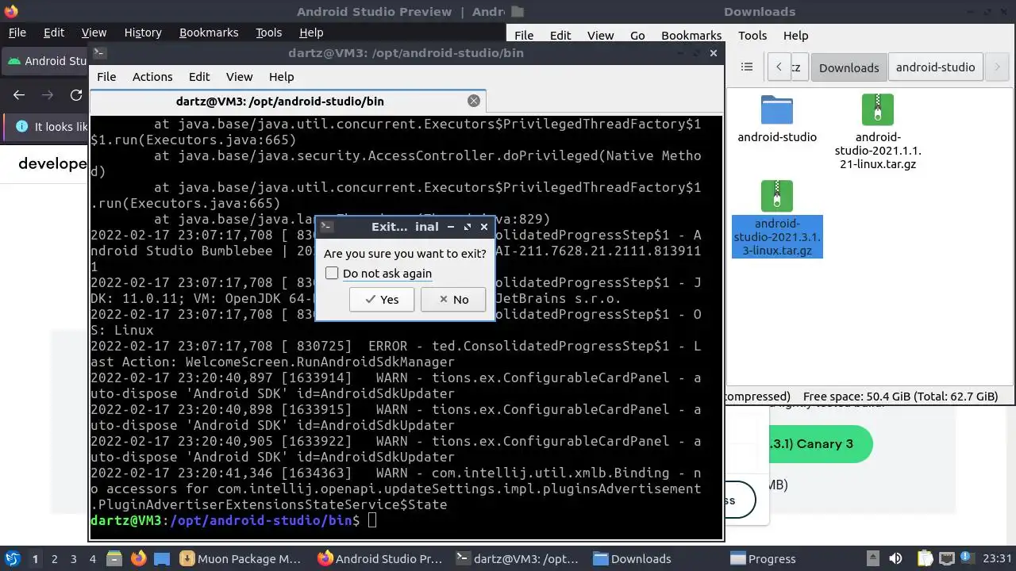The height and width of the screenshot is (571, 1016).
Task: Click the terminal prompt input area
Action: [x=372, y=520]
